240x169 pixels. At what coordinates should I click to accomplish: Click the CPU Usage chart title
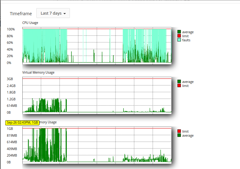coord(30,23)
